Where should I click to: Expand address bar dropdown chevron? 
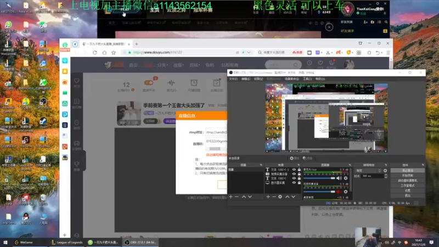(x=249, y=52)
